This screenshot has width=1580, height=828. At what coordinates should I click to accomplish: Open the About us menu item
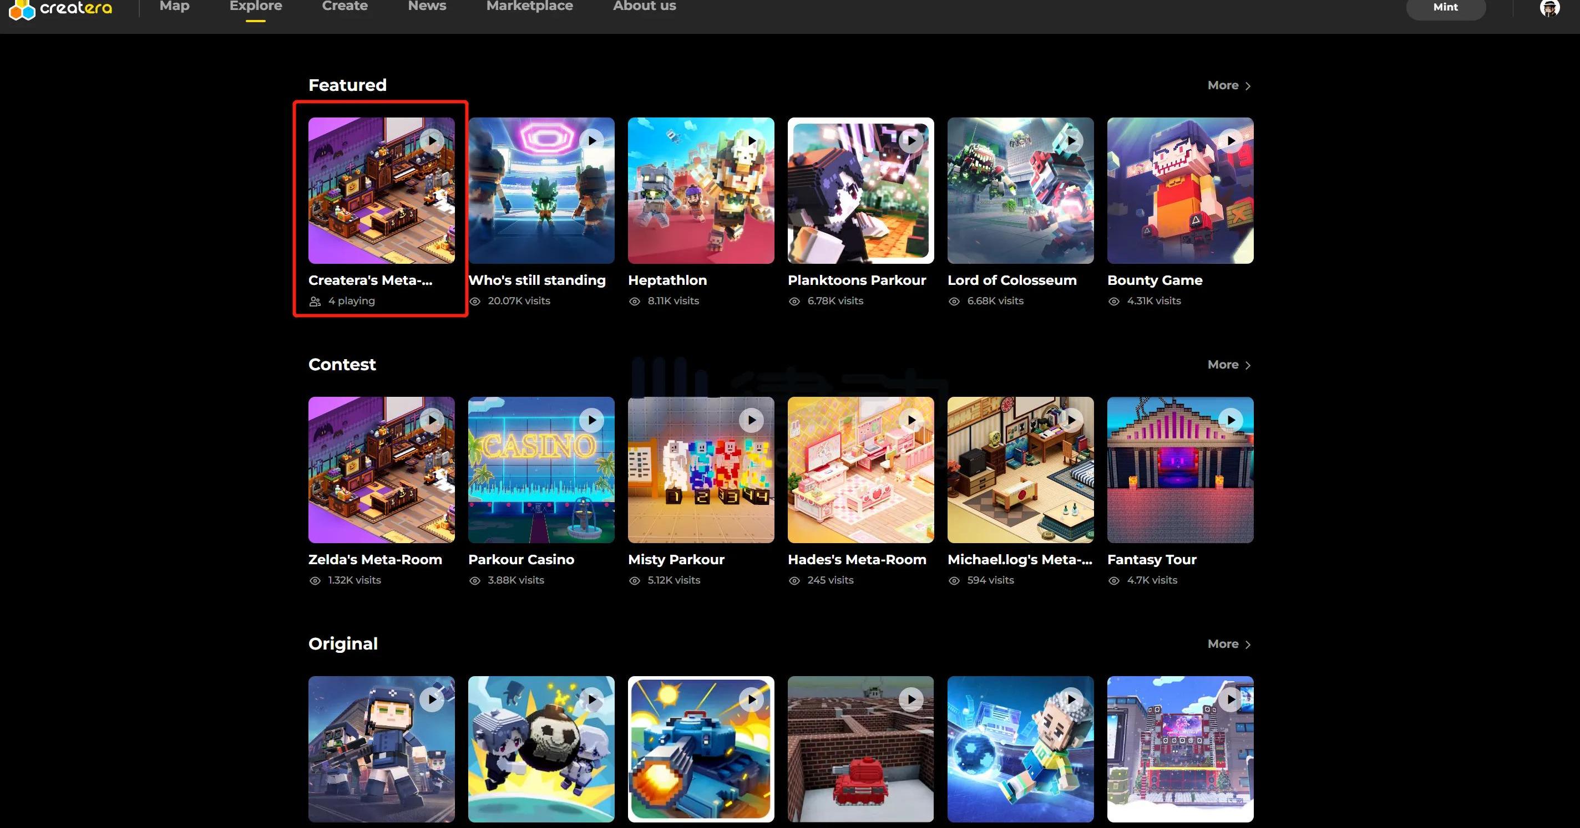point(644,6)
